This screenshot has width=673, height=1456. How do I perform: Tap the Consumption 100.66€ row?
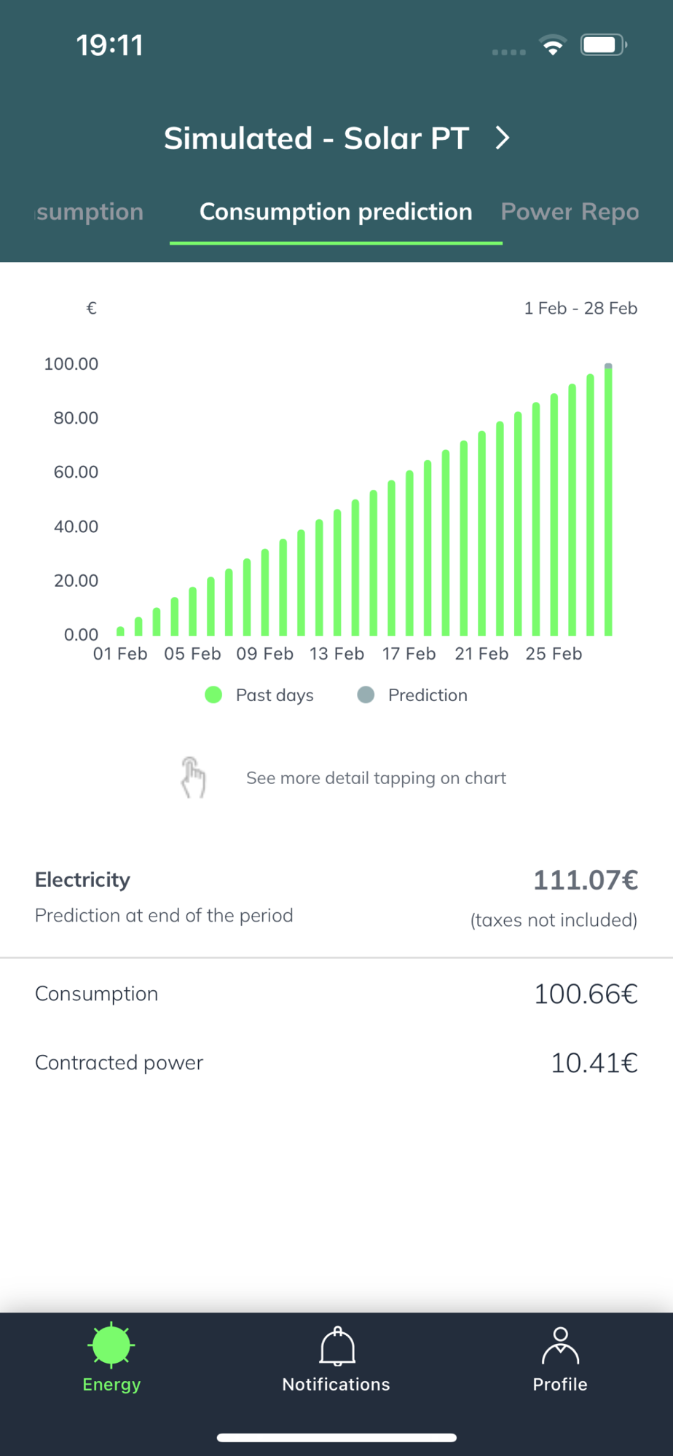point(336,994)
